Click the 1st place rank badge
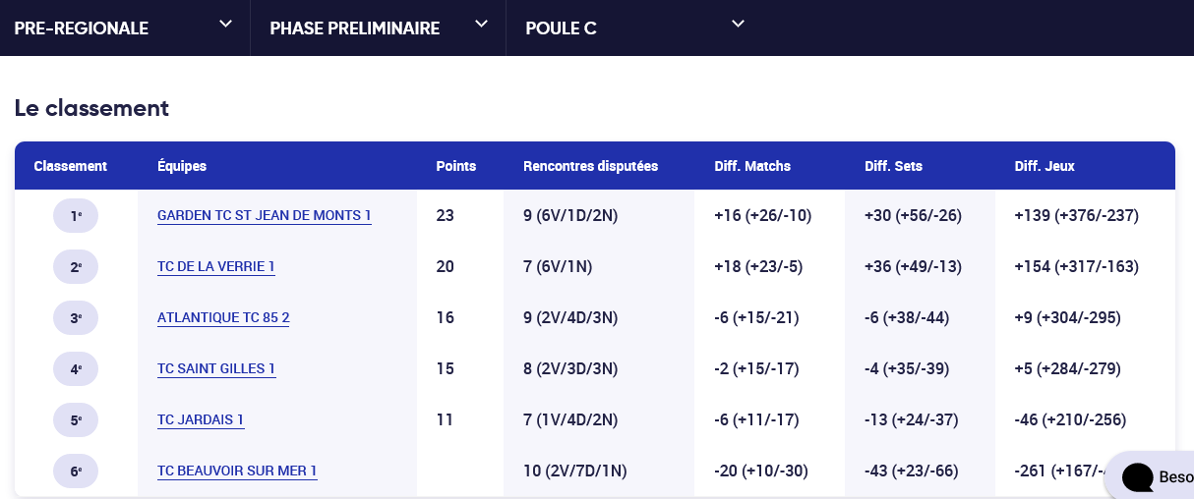Image resolution: width=1194 pixels, height=499 pixels. tap(76, 215)
